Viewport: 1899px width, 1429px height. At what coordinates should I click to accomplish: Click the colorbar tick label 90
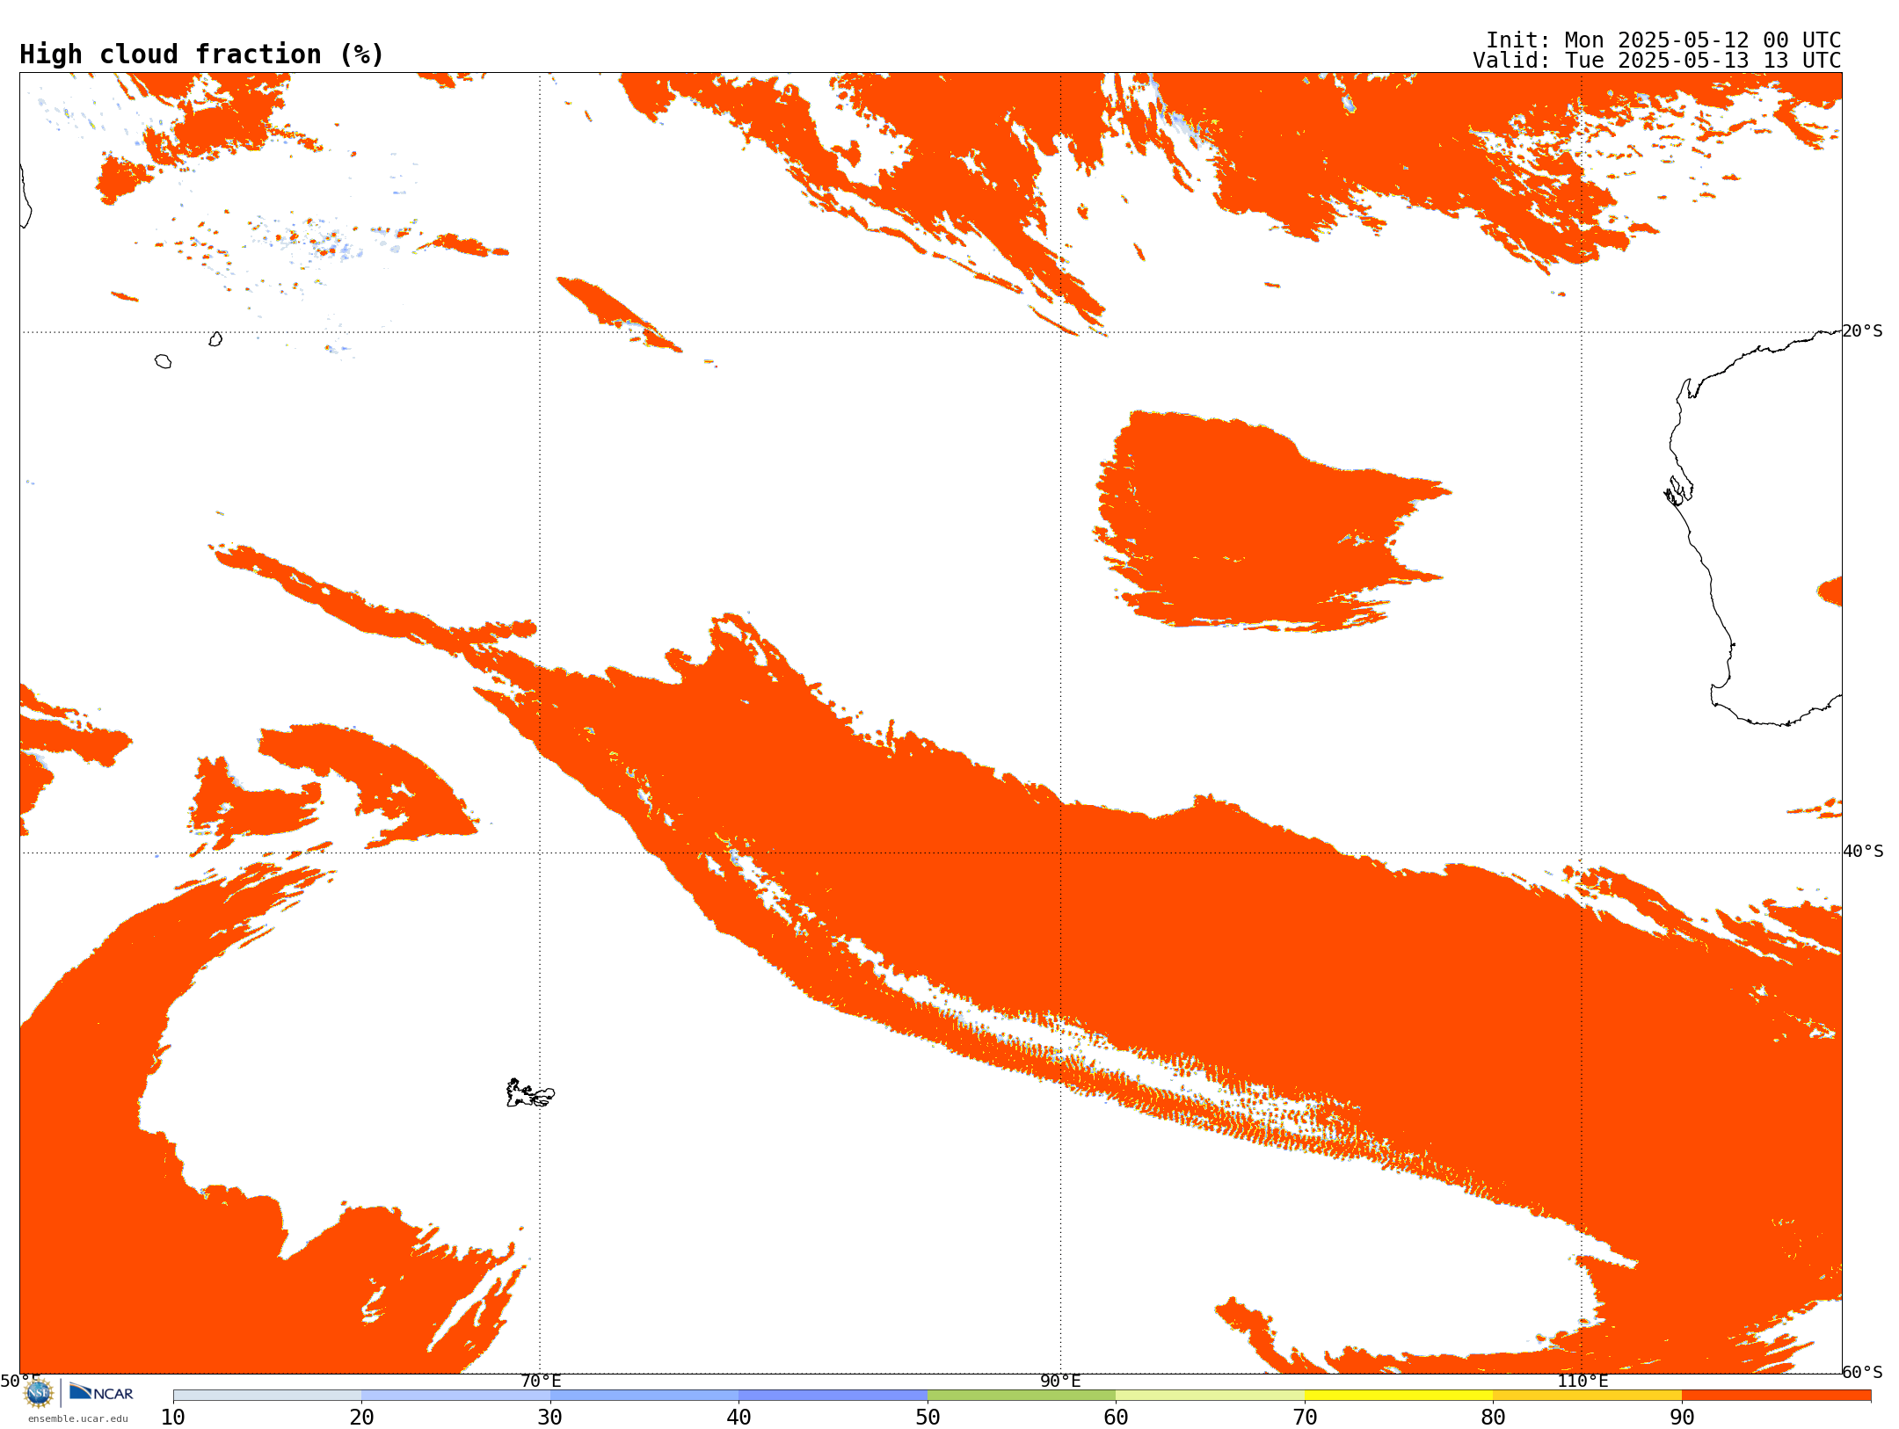pyautogui.click(x=1682, y=1418)
